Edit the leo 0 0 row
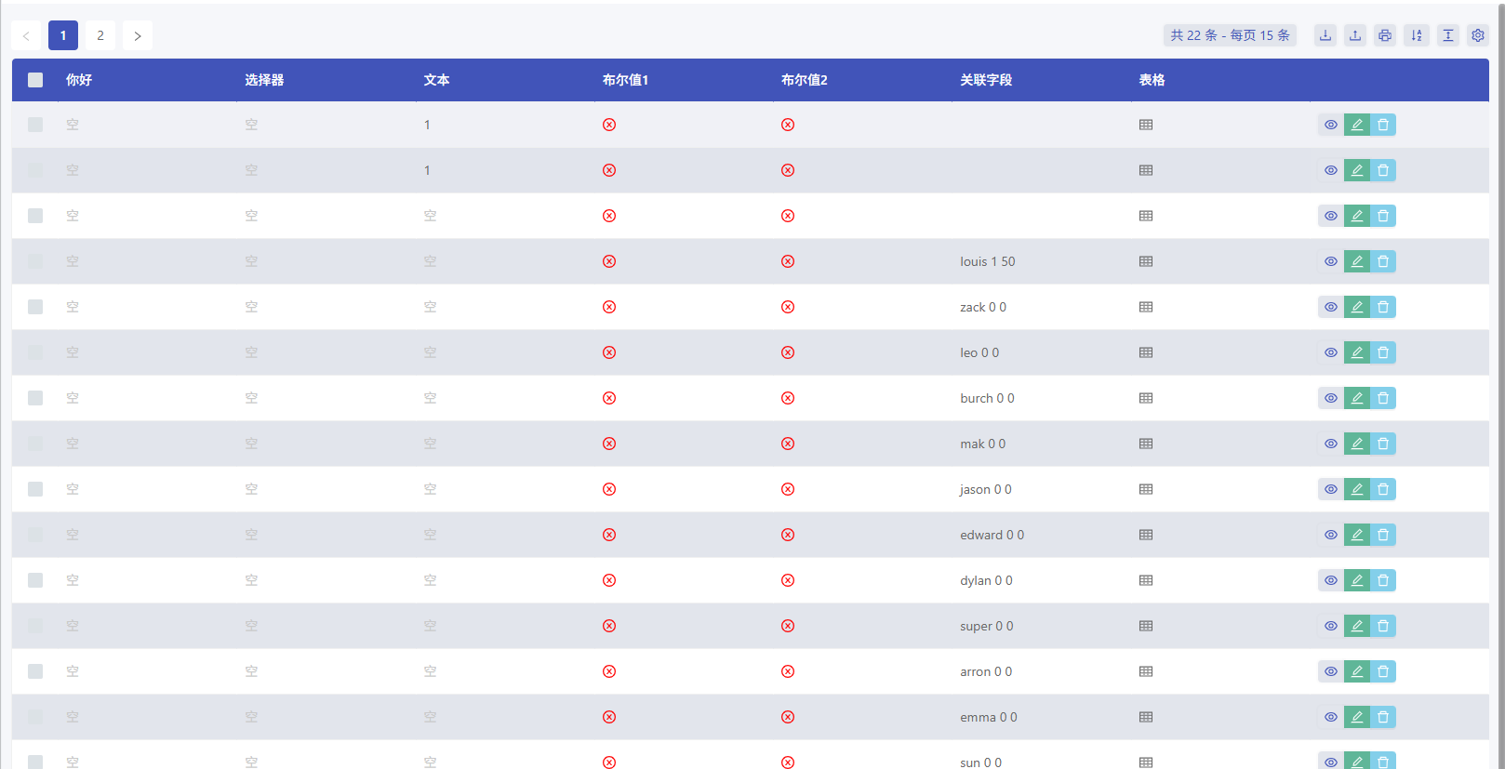This screenshot has height=769, width=1505. 1357,352
